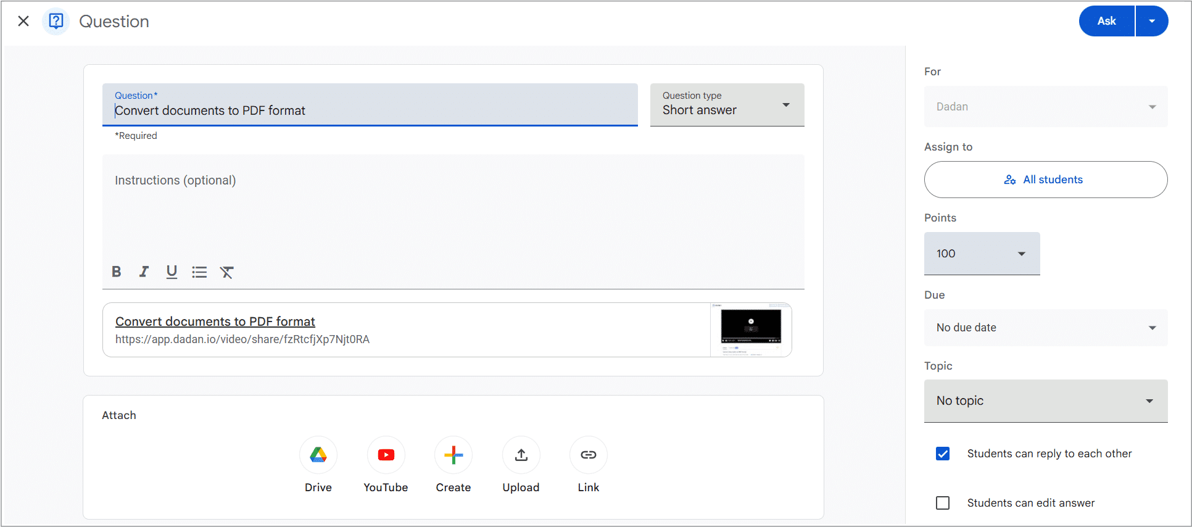Screen dimensions: 1192x527
Task: Remove formatting from instructions text
Action: [227, 272]
